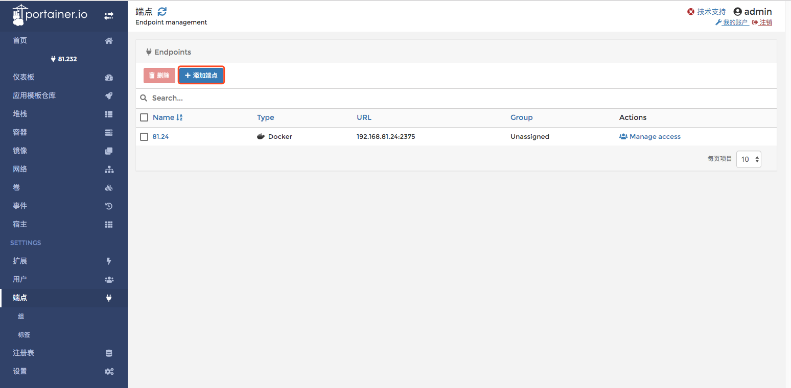This screenshot has width=791, height=388.
Task: Tick the checkbox for endpoint 81.24
Action: click(x=144, y=137)
